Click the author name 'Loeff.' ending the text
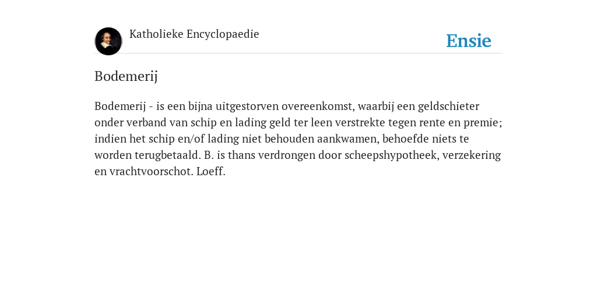Image resolution: width=597 pixels, height=298 pixels. 211,172
